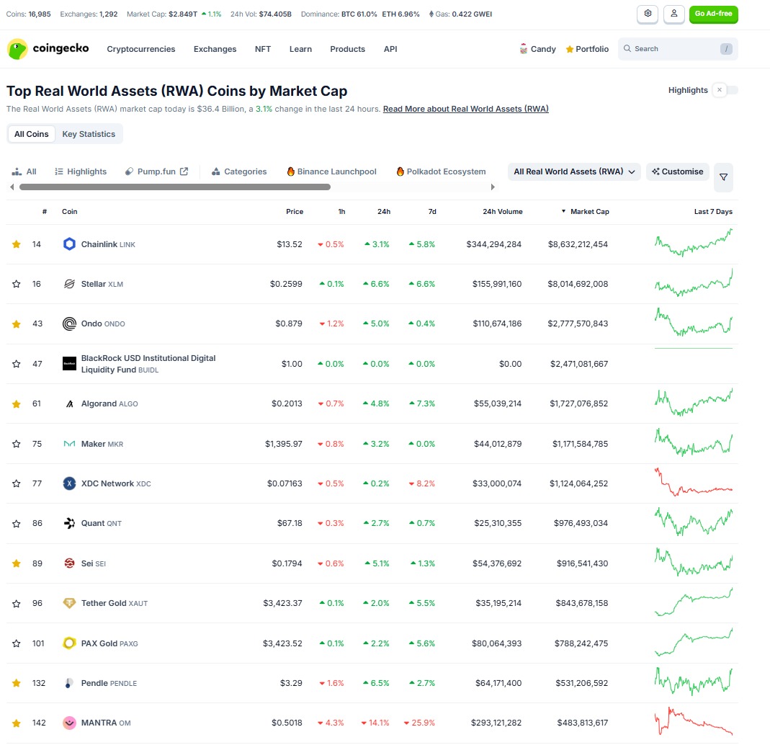This screenshot has height=745, width=770.
Task: Click the Sei coin icon
Action: coord(69,563)
